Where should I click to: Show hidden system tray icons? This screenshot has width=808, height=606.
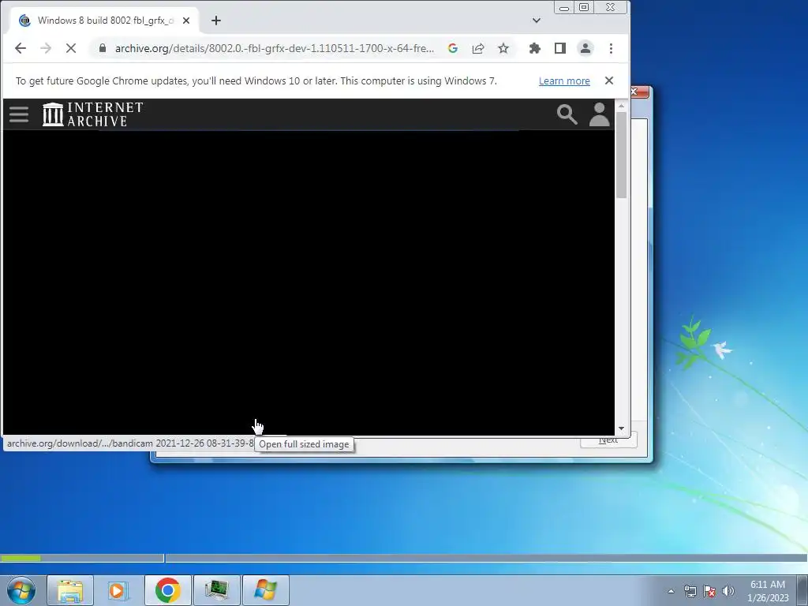pos(671,591)
